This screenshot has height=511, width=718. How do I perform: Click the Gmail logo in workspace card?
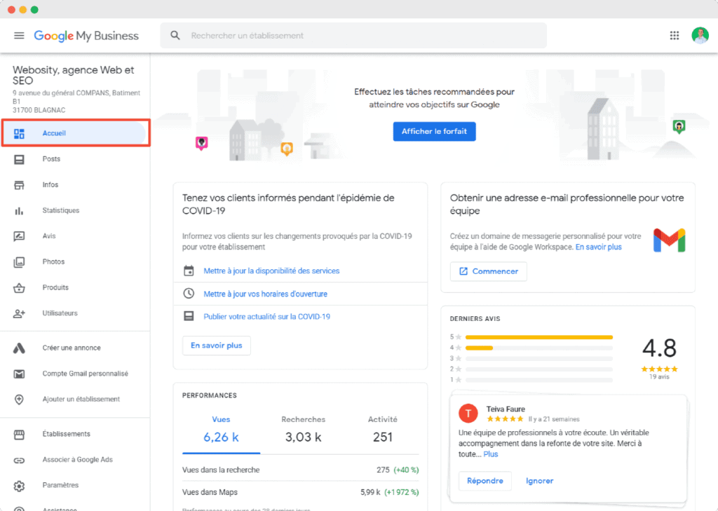click(669, 240)
